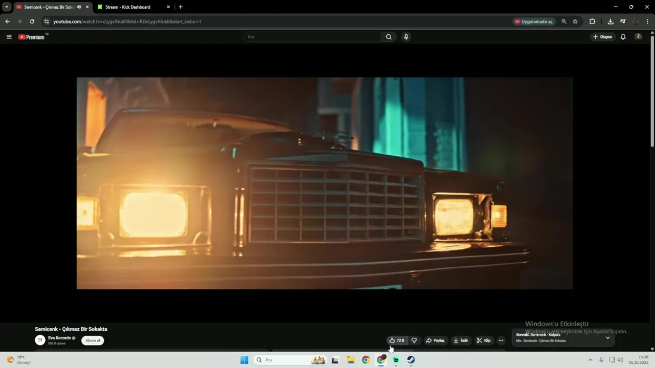Click the video player to pause
655x368 pixels.
(324, 183)
